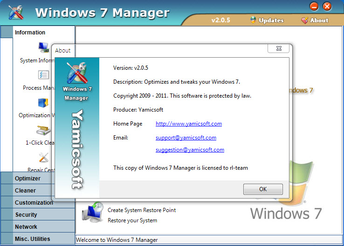Screen dimensions: 344x246
Task: Email suggestion@yamicsoft.com
Action: click(190, 150)
